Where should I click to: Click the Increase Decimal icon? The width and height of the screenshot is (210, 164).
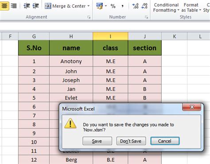pyautogui.click(x=135, y=6)
